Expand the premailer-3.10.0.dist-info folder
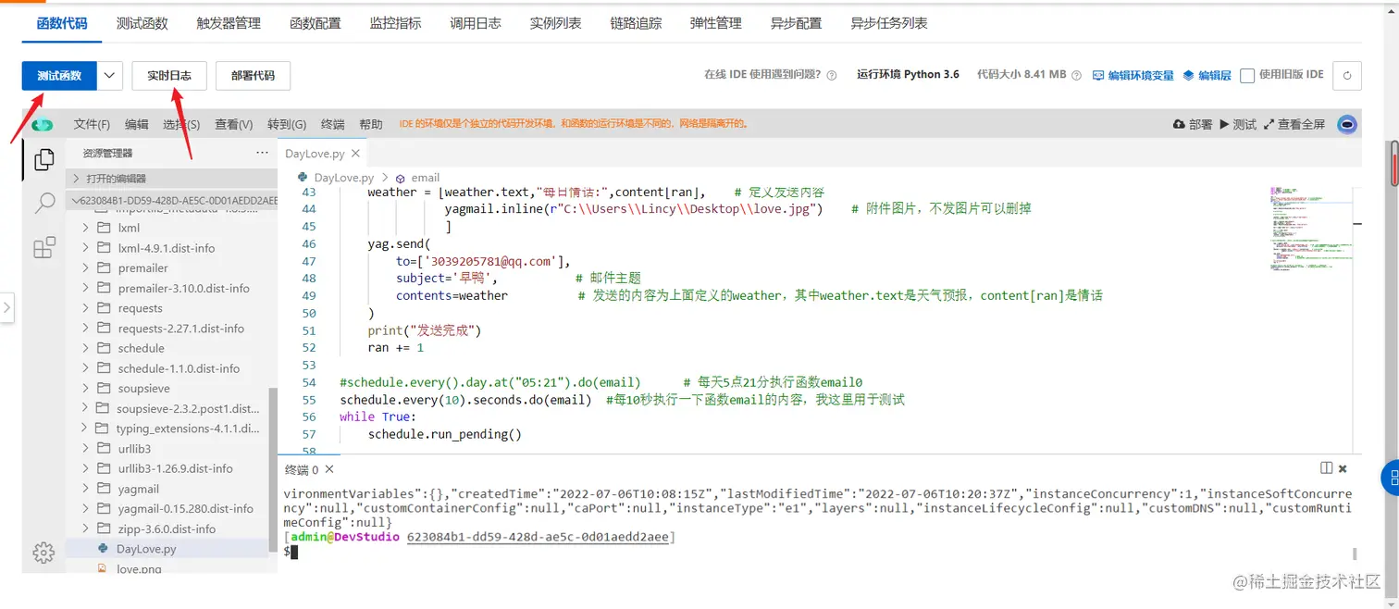 tap(183, 288)
